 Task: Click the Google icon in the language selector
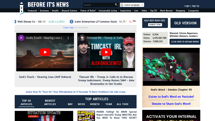point(122,5)
